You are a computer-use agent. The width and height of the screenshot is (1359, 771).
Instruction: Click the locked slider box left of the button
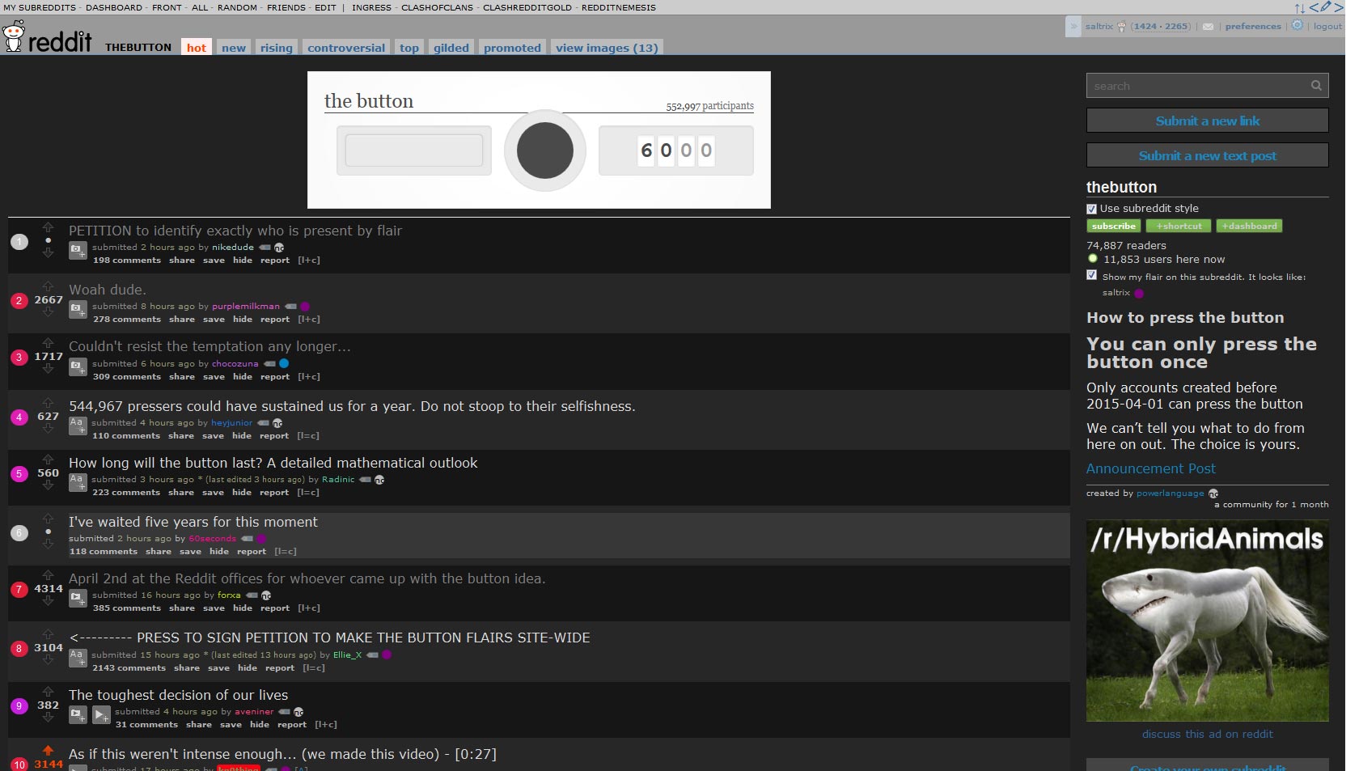413,150
